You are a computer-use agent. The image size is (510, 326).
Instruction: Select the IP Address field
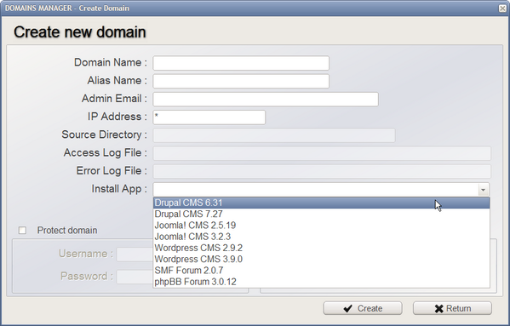point(209,117)
